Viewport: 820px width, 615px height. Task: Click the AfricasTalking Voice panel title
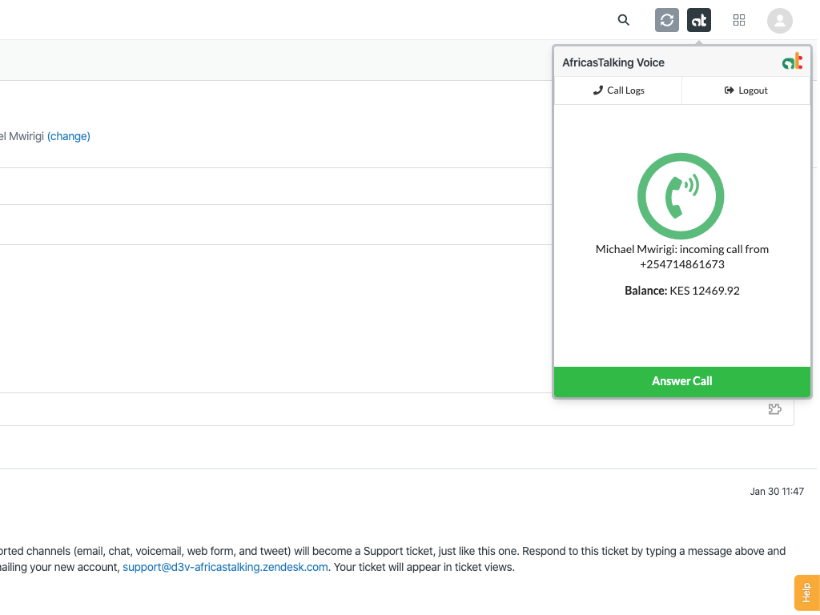pyautogui.click(x=613, y=62)
